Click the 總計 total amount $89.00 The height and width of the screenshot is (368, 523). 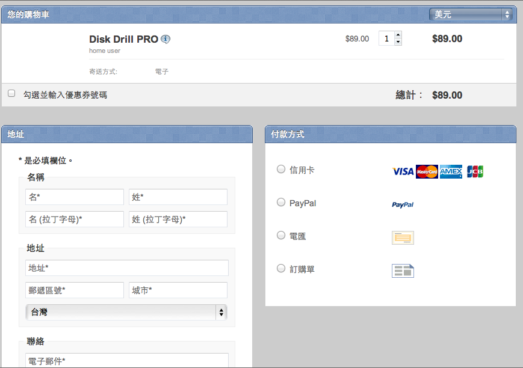(447, 96)
